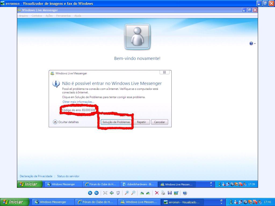The width and height of the screenshot is (275, 206).
Task: Open viewer Help with the blue question icon
Action: [x=185, y=193]
